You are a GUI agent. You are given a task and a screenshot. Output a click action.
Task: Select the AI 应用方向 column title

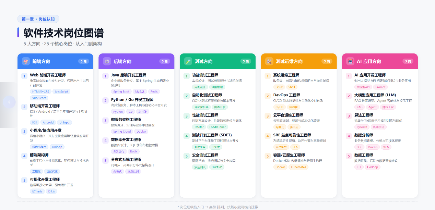point(369,62)
